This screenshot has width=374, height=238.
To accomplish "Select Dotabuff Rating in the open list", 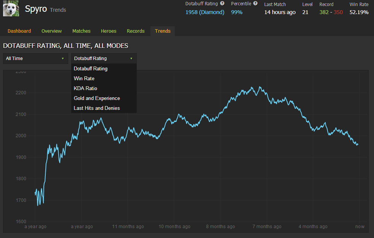I will [x=91, y=69].
